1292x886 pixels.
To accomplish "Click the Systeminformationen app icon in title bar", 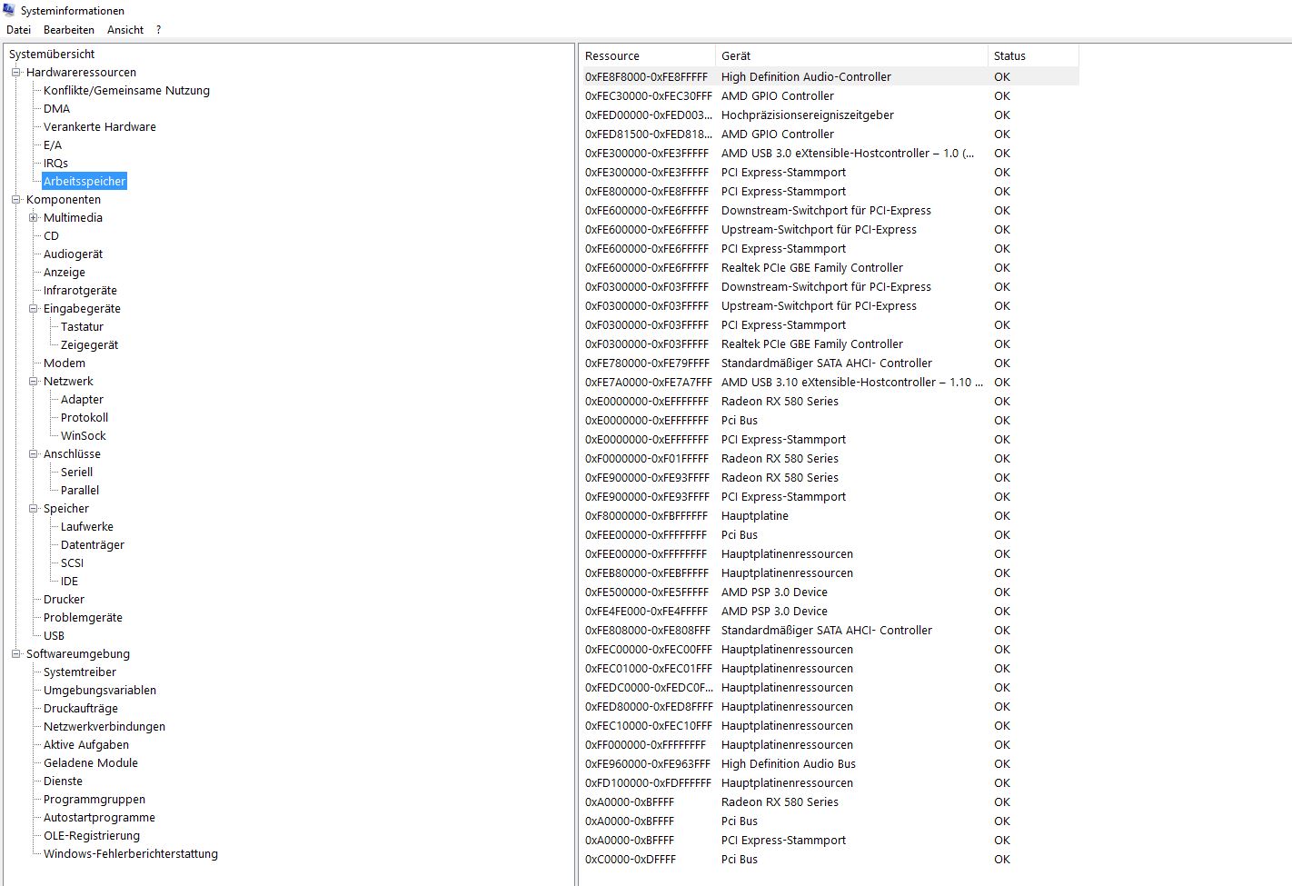I will (x=9, y=10).
